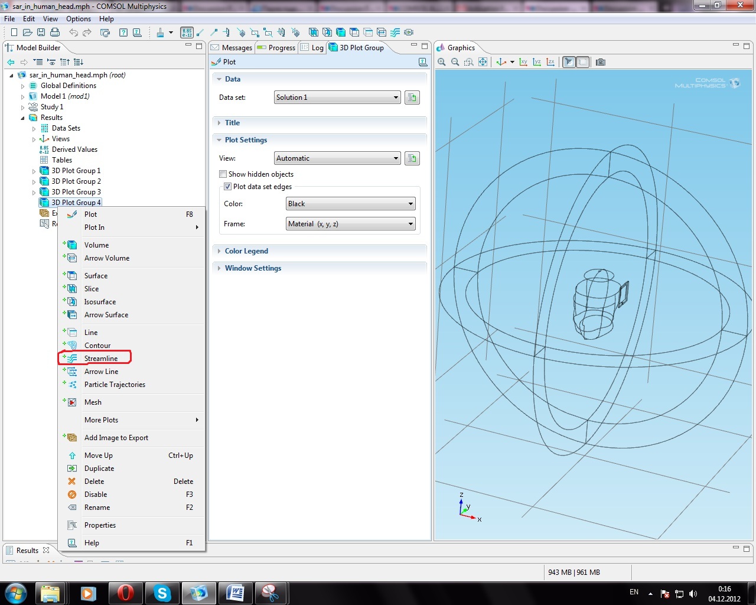Image resolution: width=756 pixels, height=605 pixels.
Task: Click the Collapse All icon in Model Builder
Action: 38,62
